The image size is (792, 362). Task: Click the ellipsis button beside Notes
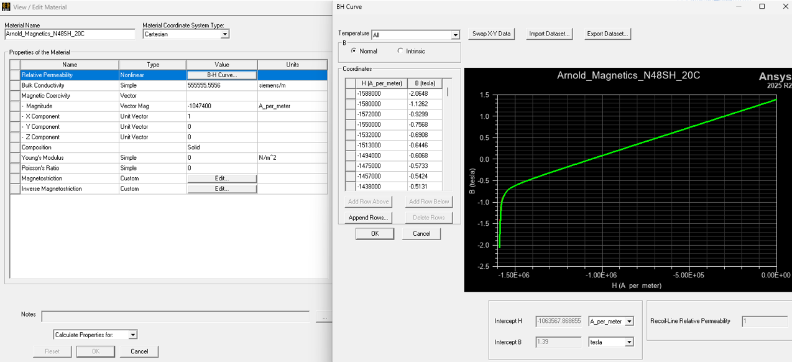[323, 317]
